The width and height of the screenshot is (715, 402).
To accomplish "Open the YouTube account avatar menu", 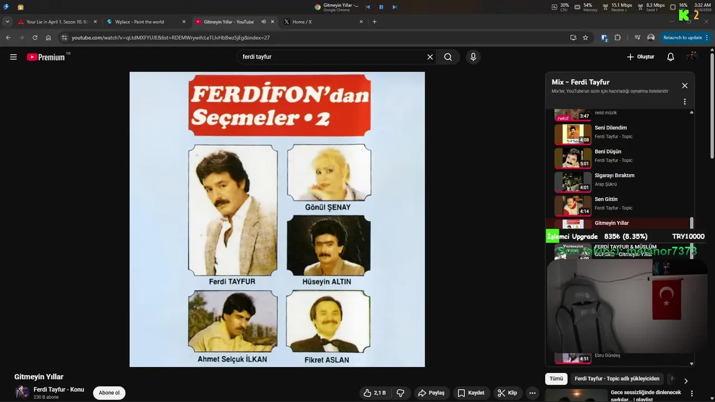I will click(692, 57).
